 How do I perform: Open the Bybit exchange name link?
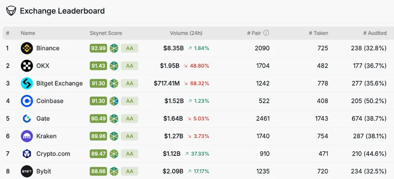44,172
